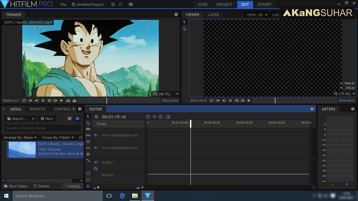Switch to the HOME screen tab
358x201 pixels.
(x=203, y=4)
